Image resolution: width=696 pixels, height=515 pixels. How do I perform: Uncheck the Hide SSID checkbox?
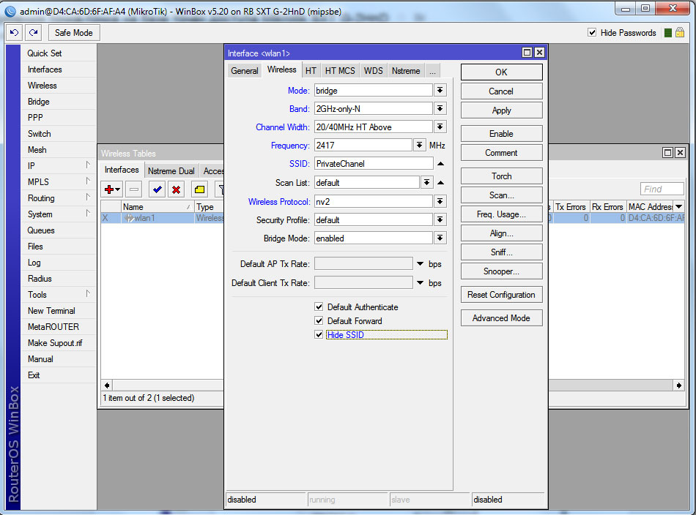[319, 334]
